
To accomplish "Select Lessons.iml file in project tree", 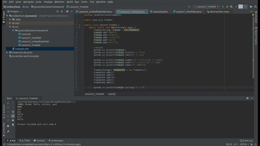I will 22,49.
